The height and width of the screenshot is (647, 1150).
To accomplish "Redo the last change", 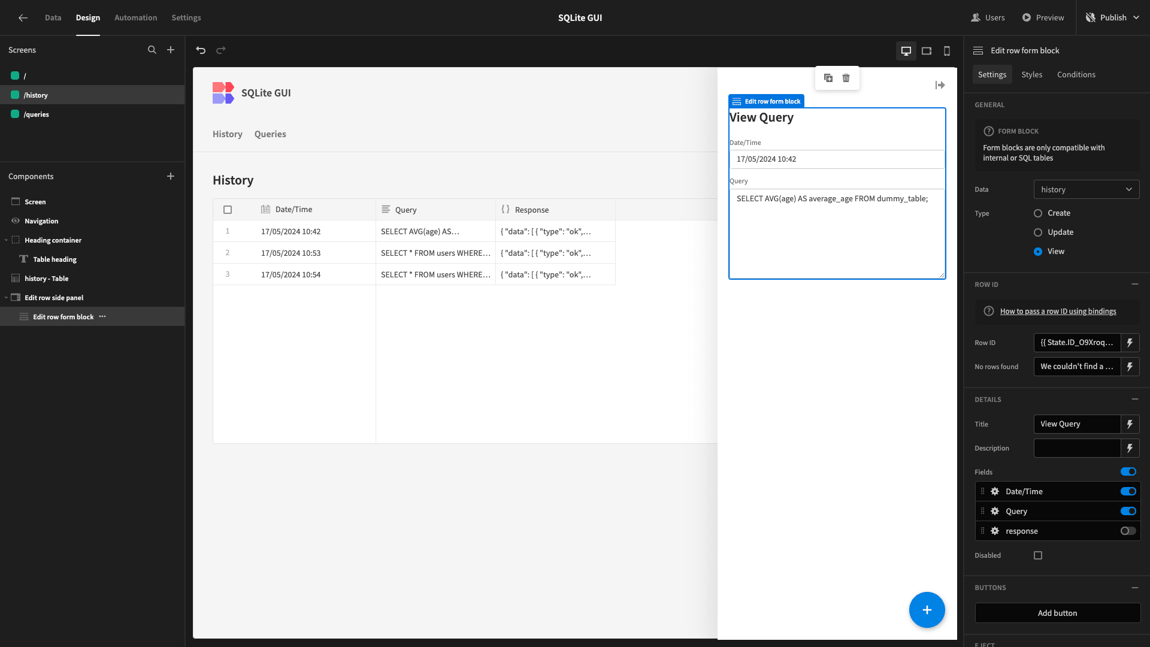I will pos(221,50).
